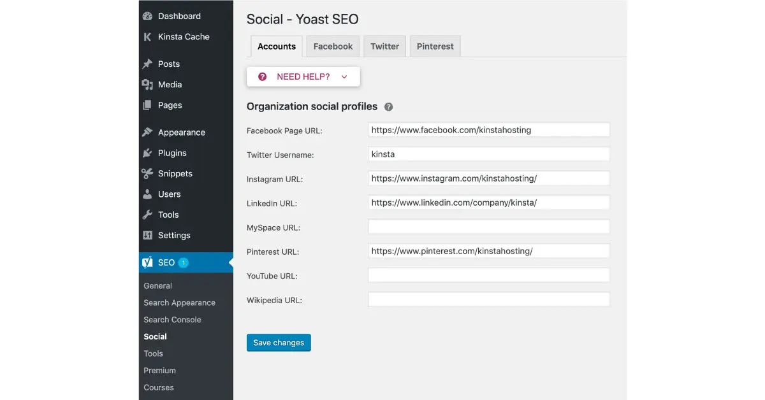Click the Posts pushpin icon

point(147,64)
